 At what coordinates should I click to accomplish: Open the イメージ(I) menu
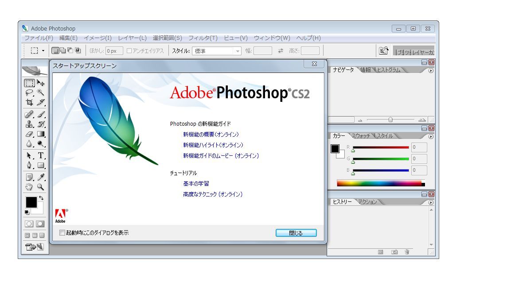97,38
